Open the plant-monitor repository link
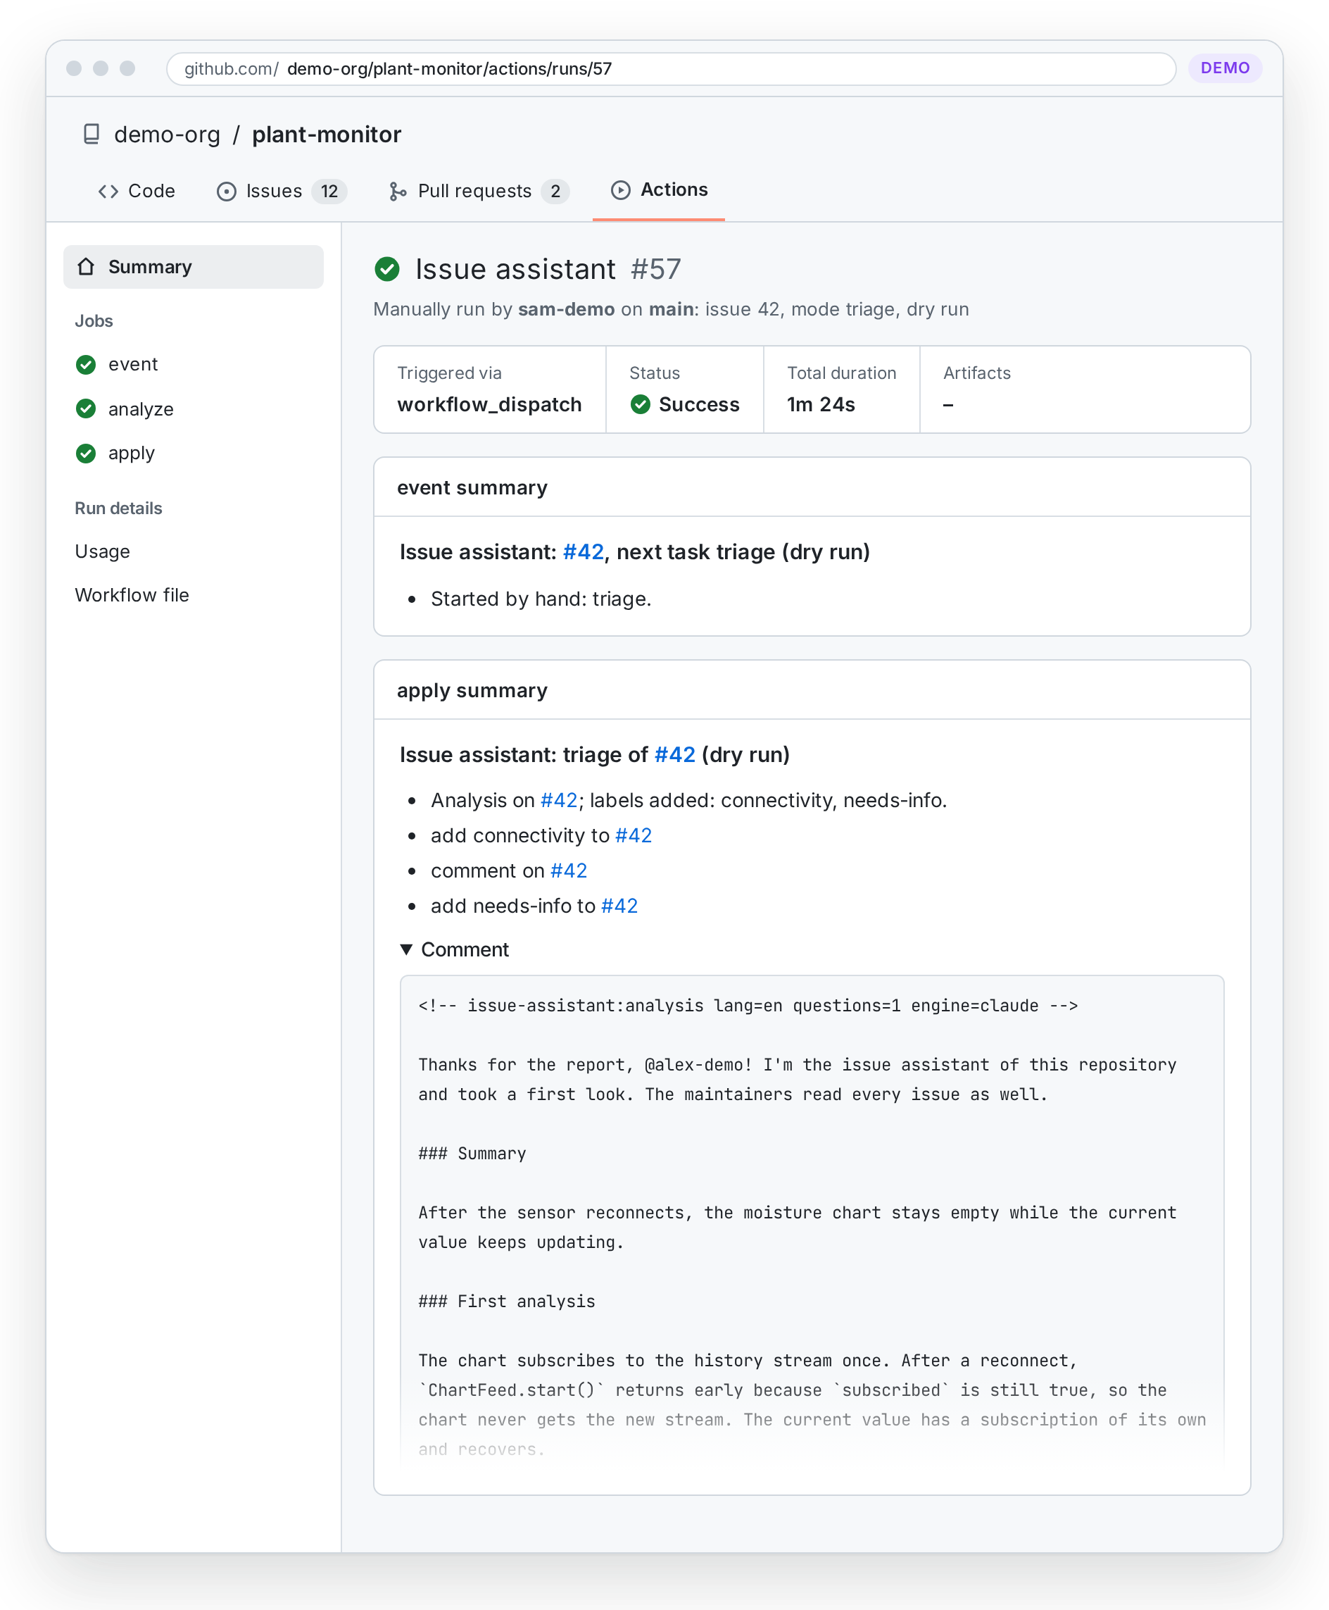This screenshot has width=1329, height=1610. (327, 134)
